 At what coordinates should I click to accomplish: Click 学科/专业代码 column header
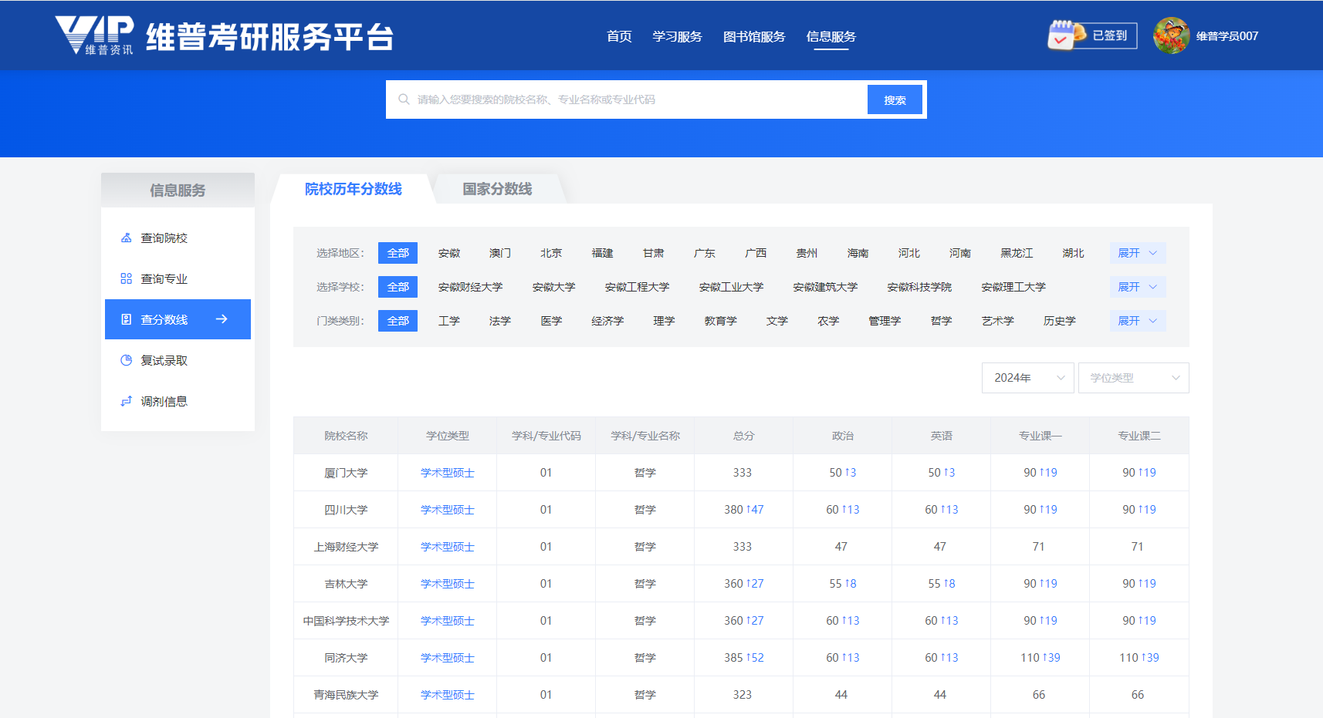point(546,436)
